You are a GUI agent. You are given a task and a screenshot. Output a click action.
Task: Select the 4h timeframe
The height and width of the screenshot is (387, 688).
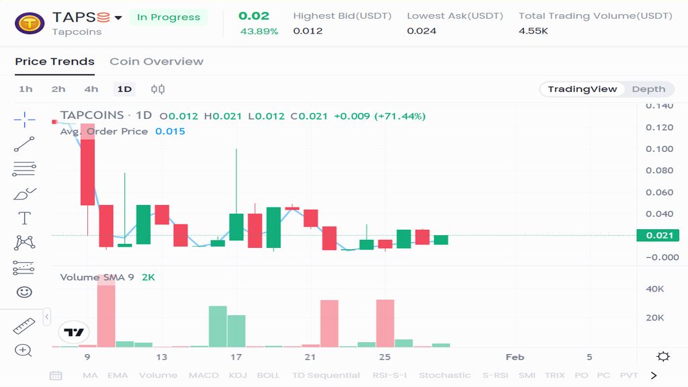coord(91,89)
